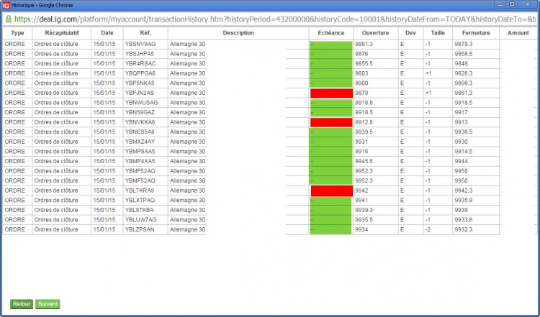This screenshot has width=540, height=317.
Task: Click the Echéance column header
Action: [331, 33]
